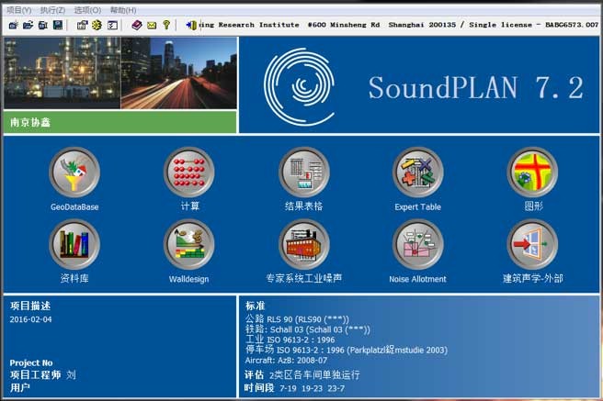Launch the Noise Allotment module
The height and width of the screenshot is (401, 603).
point(418,245)
